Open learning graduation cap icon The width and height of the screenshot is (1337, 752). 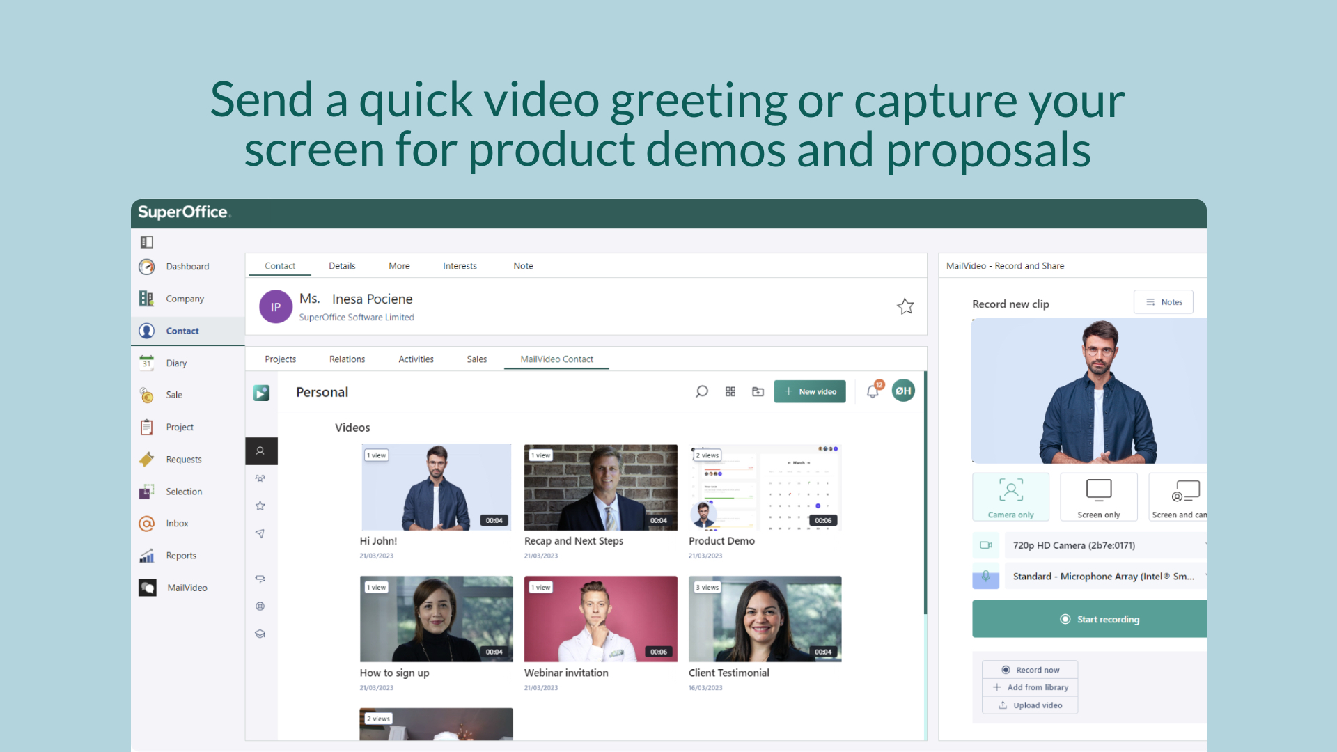(x=260, y=634)
